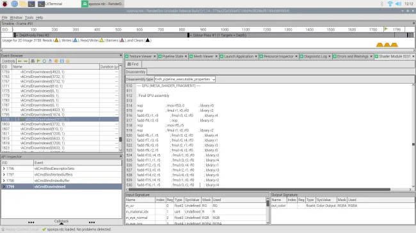Expand the Depth-only Pass #2 timeline section
The width and height of the screenshot is (416, 233).
17,35
